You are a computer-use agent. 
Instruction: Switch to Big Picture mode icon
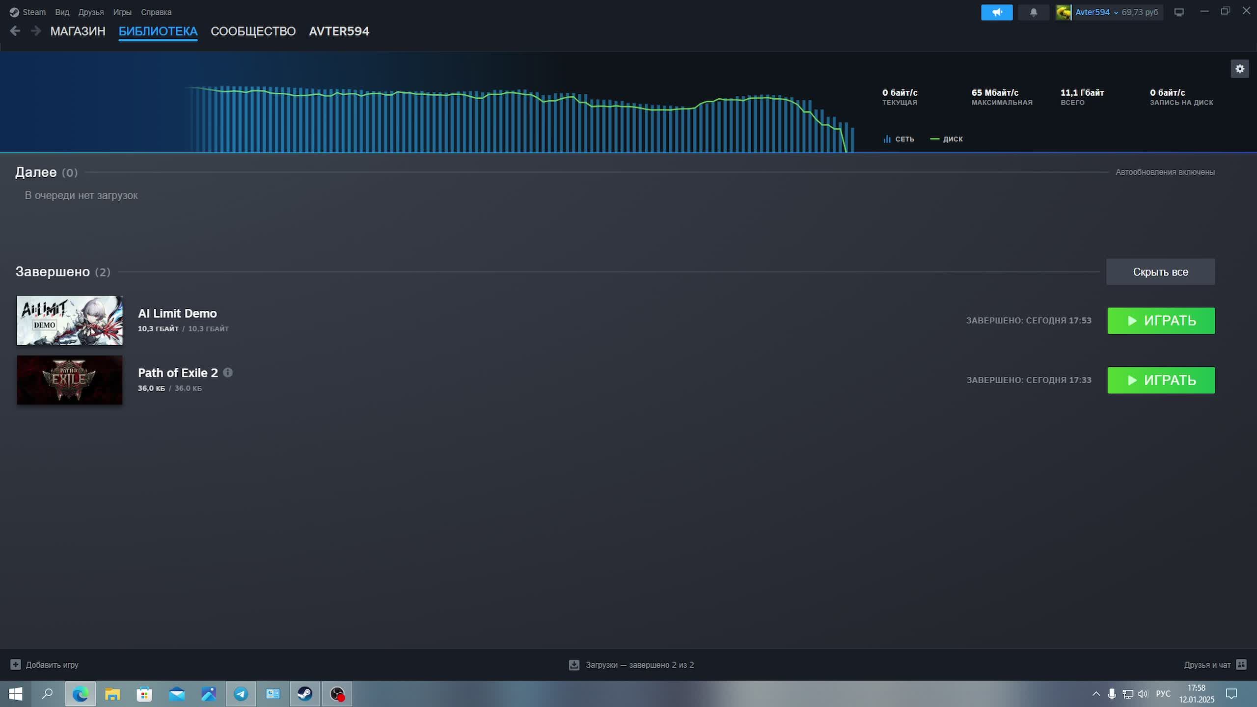(x=1179, y=12)
